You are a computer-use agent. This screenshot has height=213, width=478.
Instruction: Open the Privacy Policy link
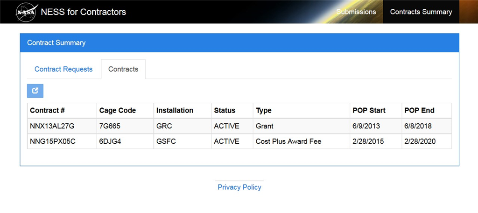tap(239, 187)
